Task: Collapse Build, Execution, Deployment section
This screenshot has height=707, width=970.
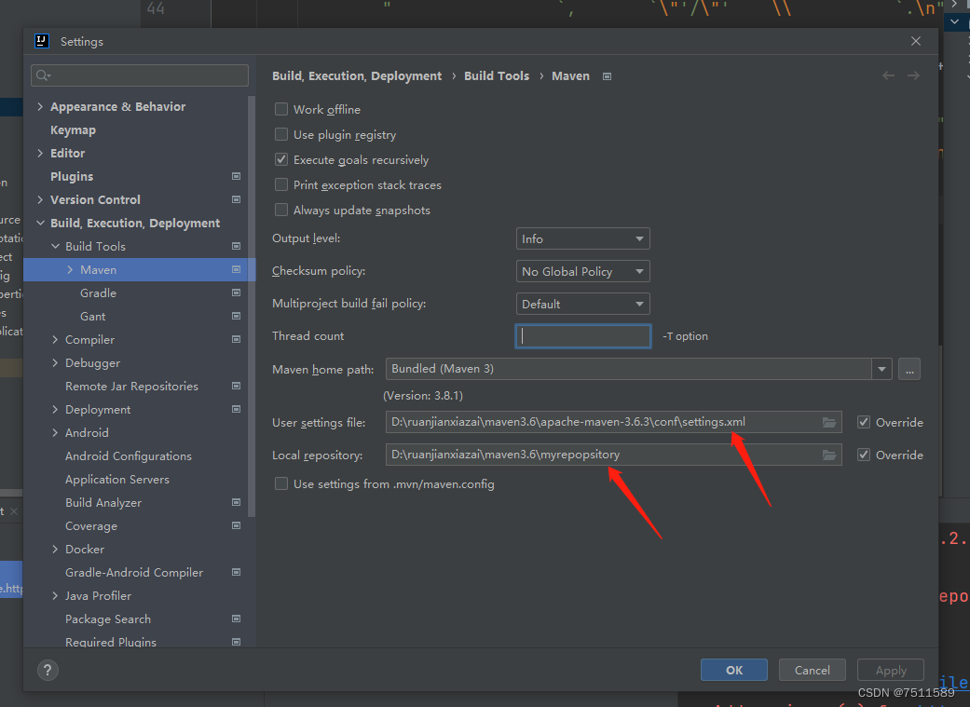Action: click(x=40, y=223)
